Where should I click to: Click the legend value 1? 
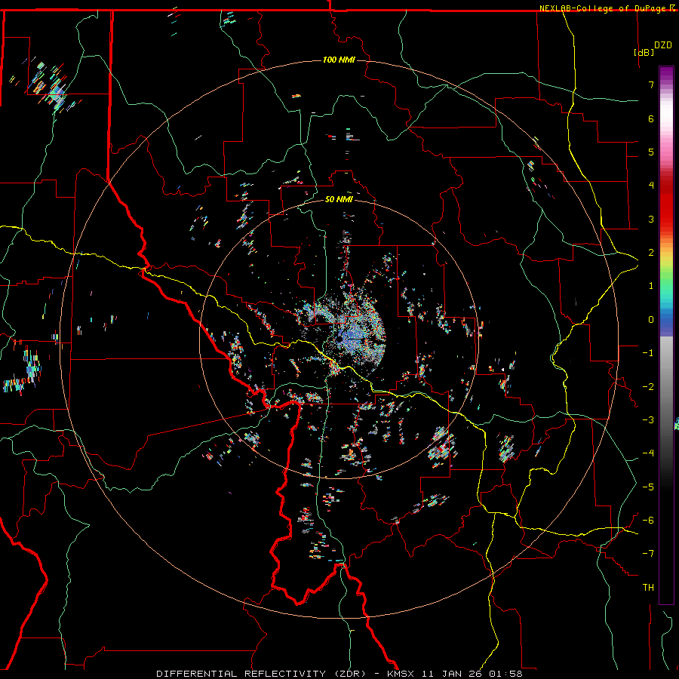pyautogui.click(x=651, y=286)
